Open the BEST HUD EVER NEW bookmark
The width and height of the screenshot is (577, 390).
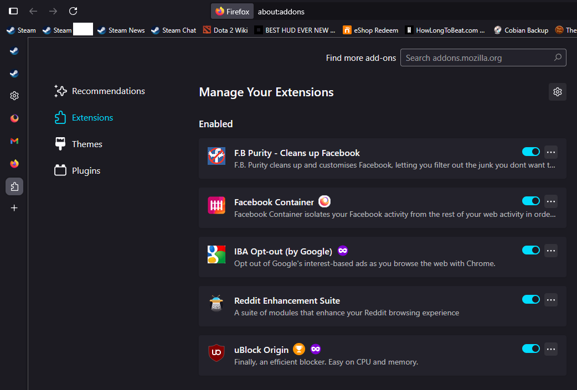pos(295,30)
